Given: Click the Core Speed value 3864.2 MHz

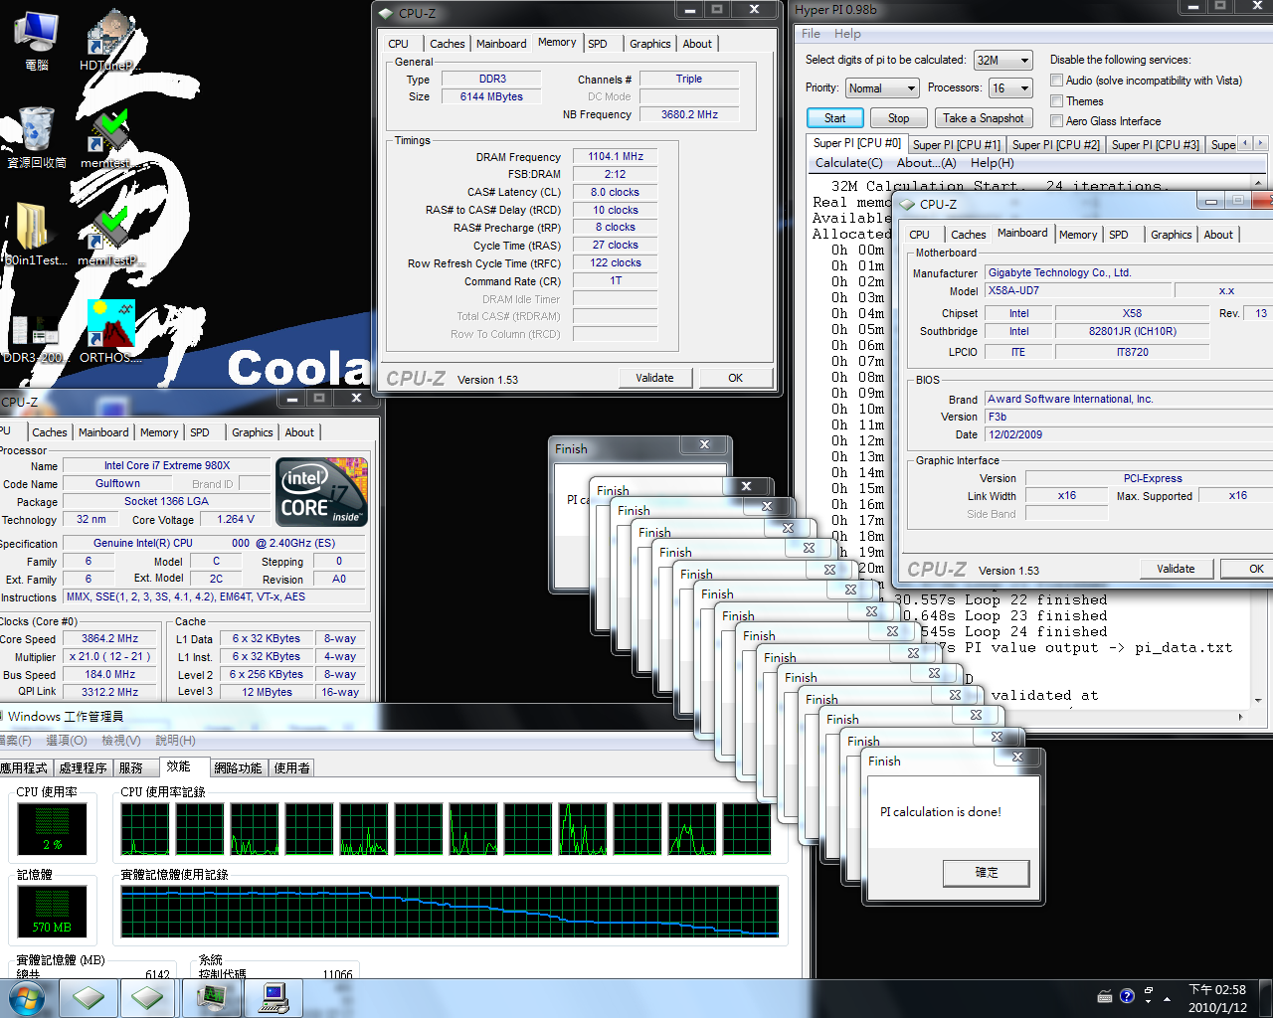Looking at the screenshot, I should click(x=109, y=638).
